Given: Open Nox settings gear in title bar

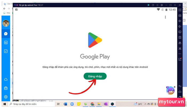Looking at the screenshot, I should 162,5.
